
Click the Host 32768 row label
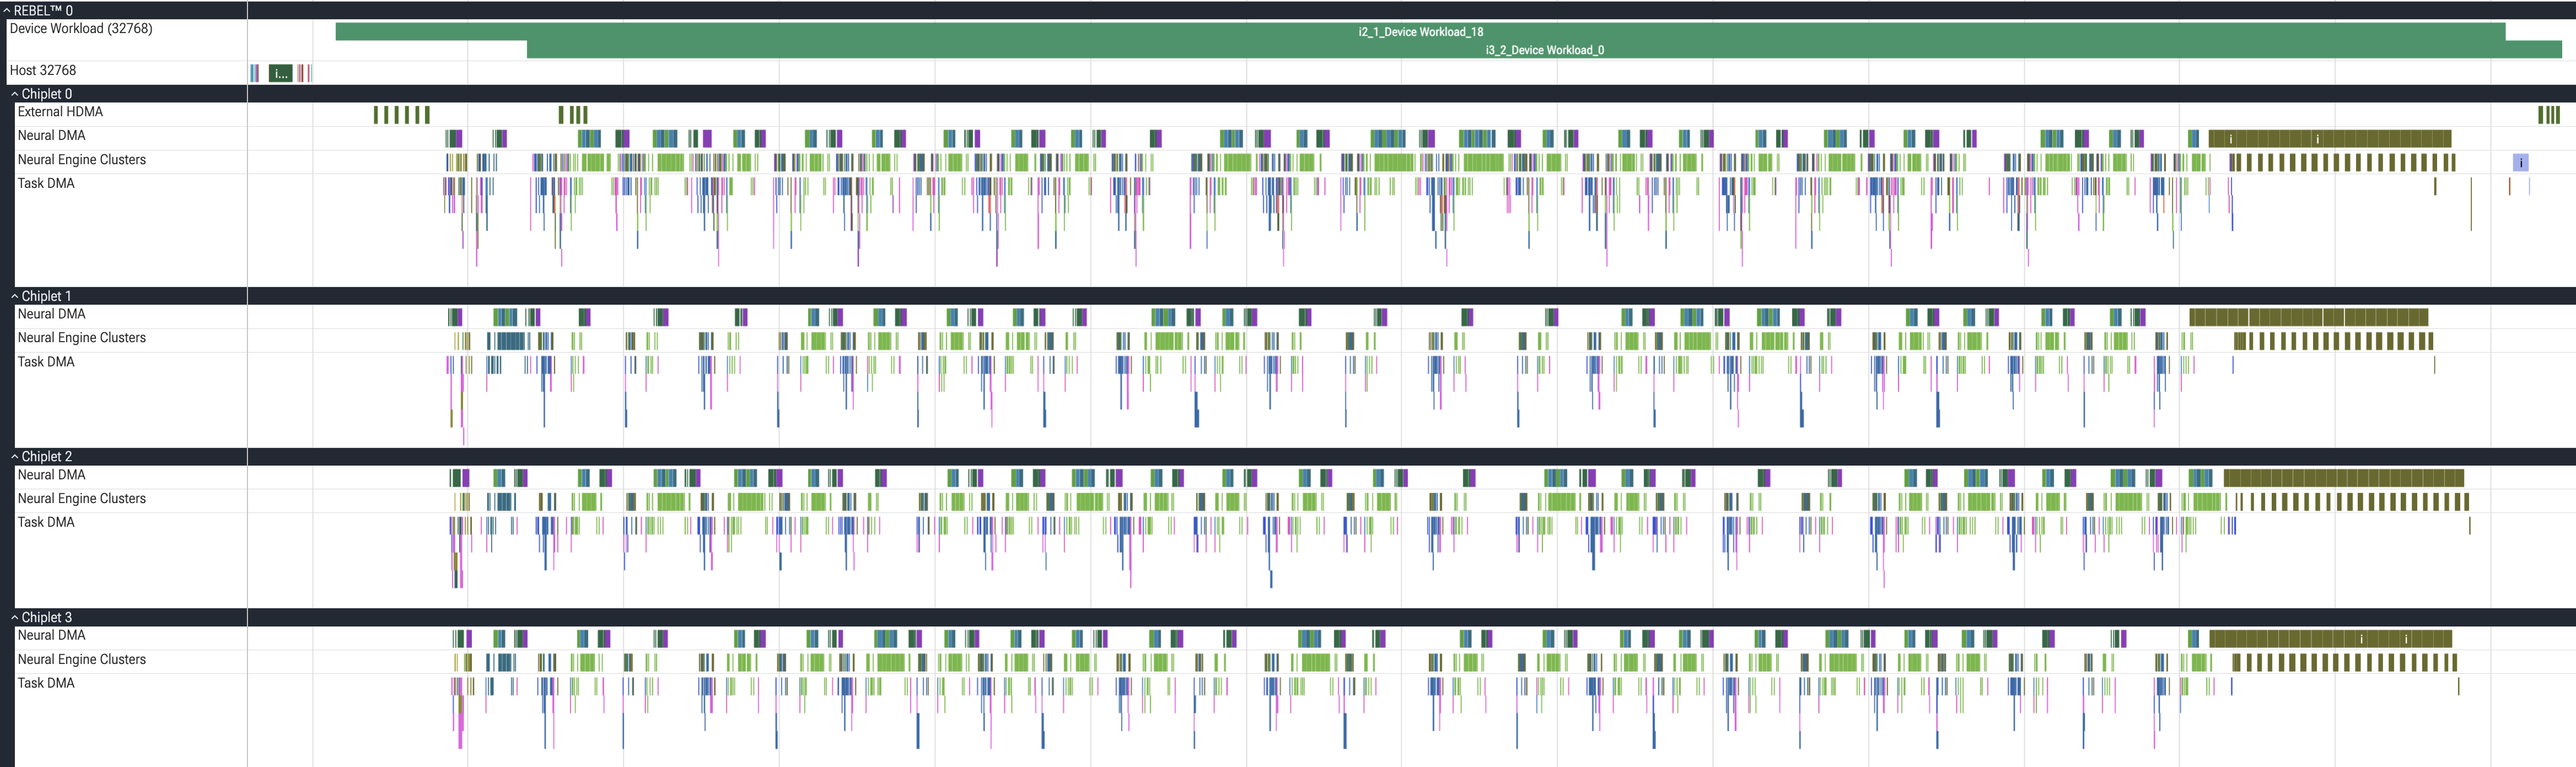pos(43,70)
